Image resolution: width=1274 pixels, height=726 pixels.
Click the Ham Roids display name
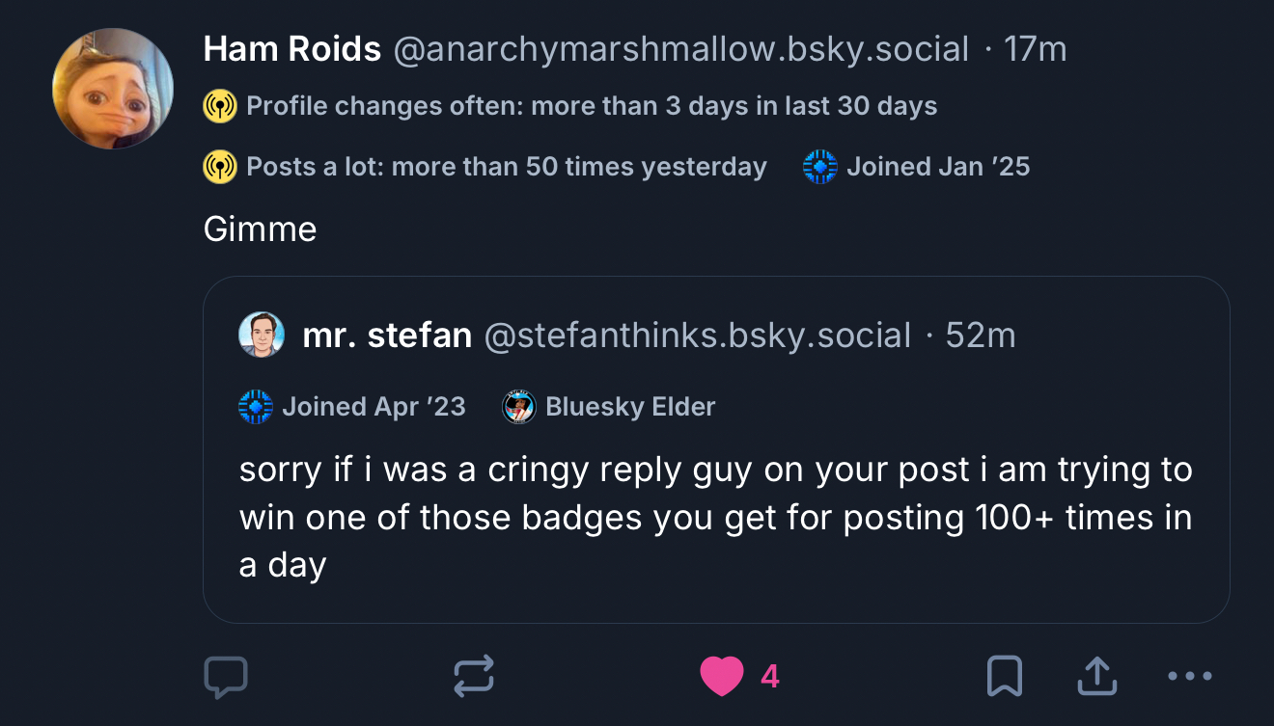[x=292, y=49]
